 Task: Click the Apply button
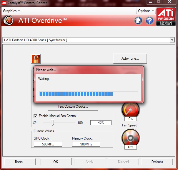pos(89,162)
